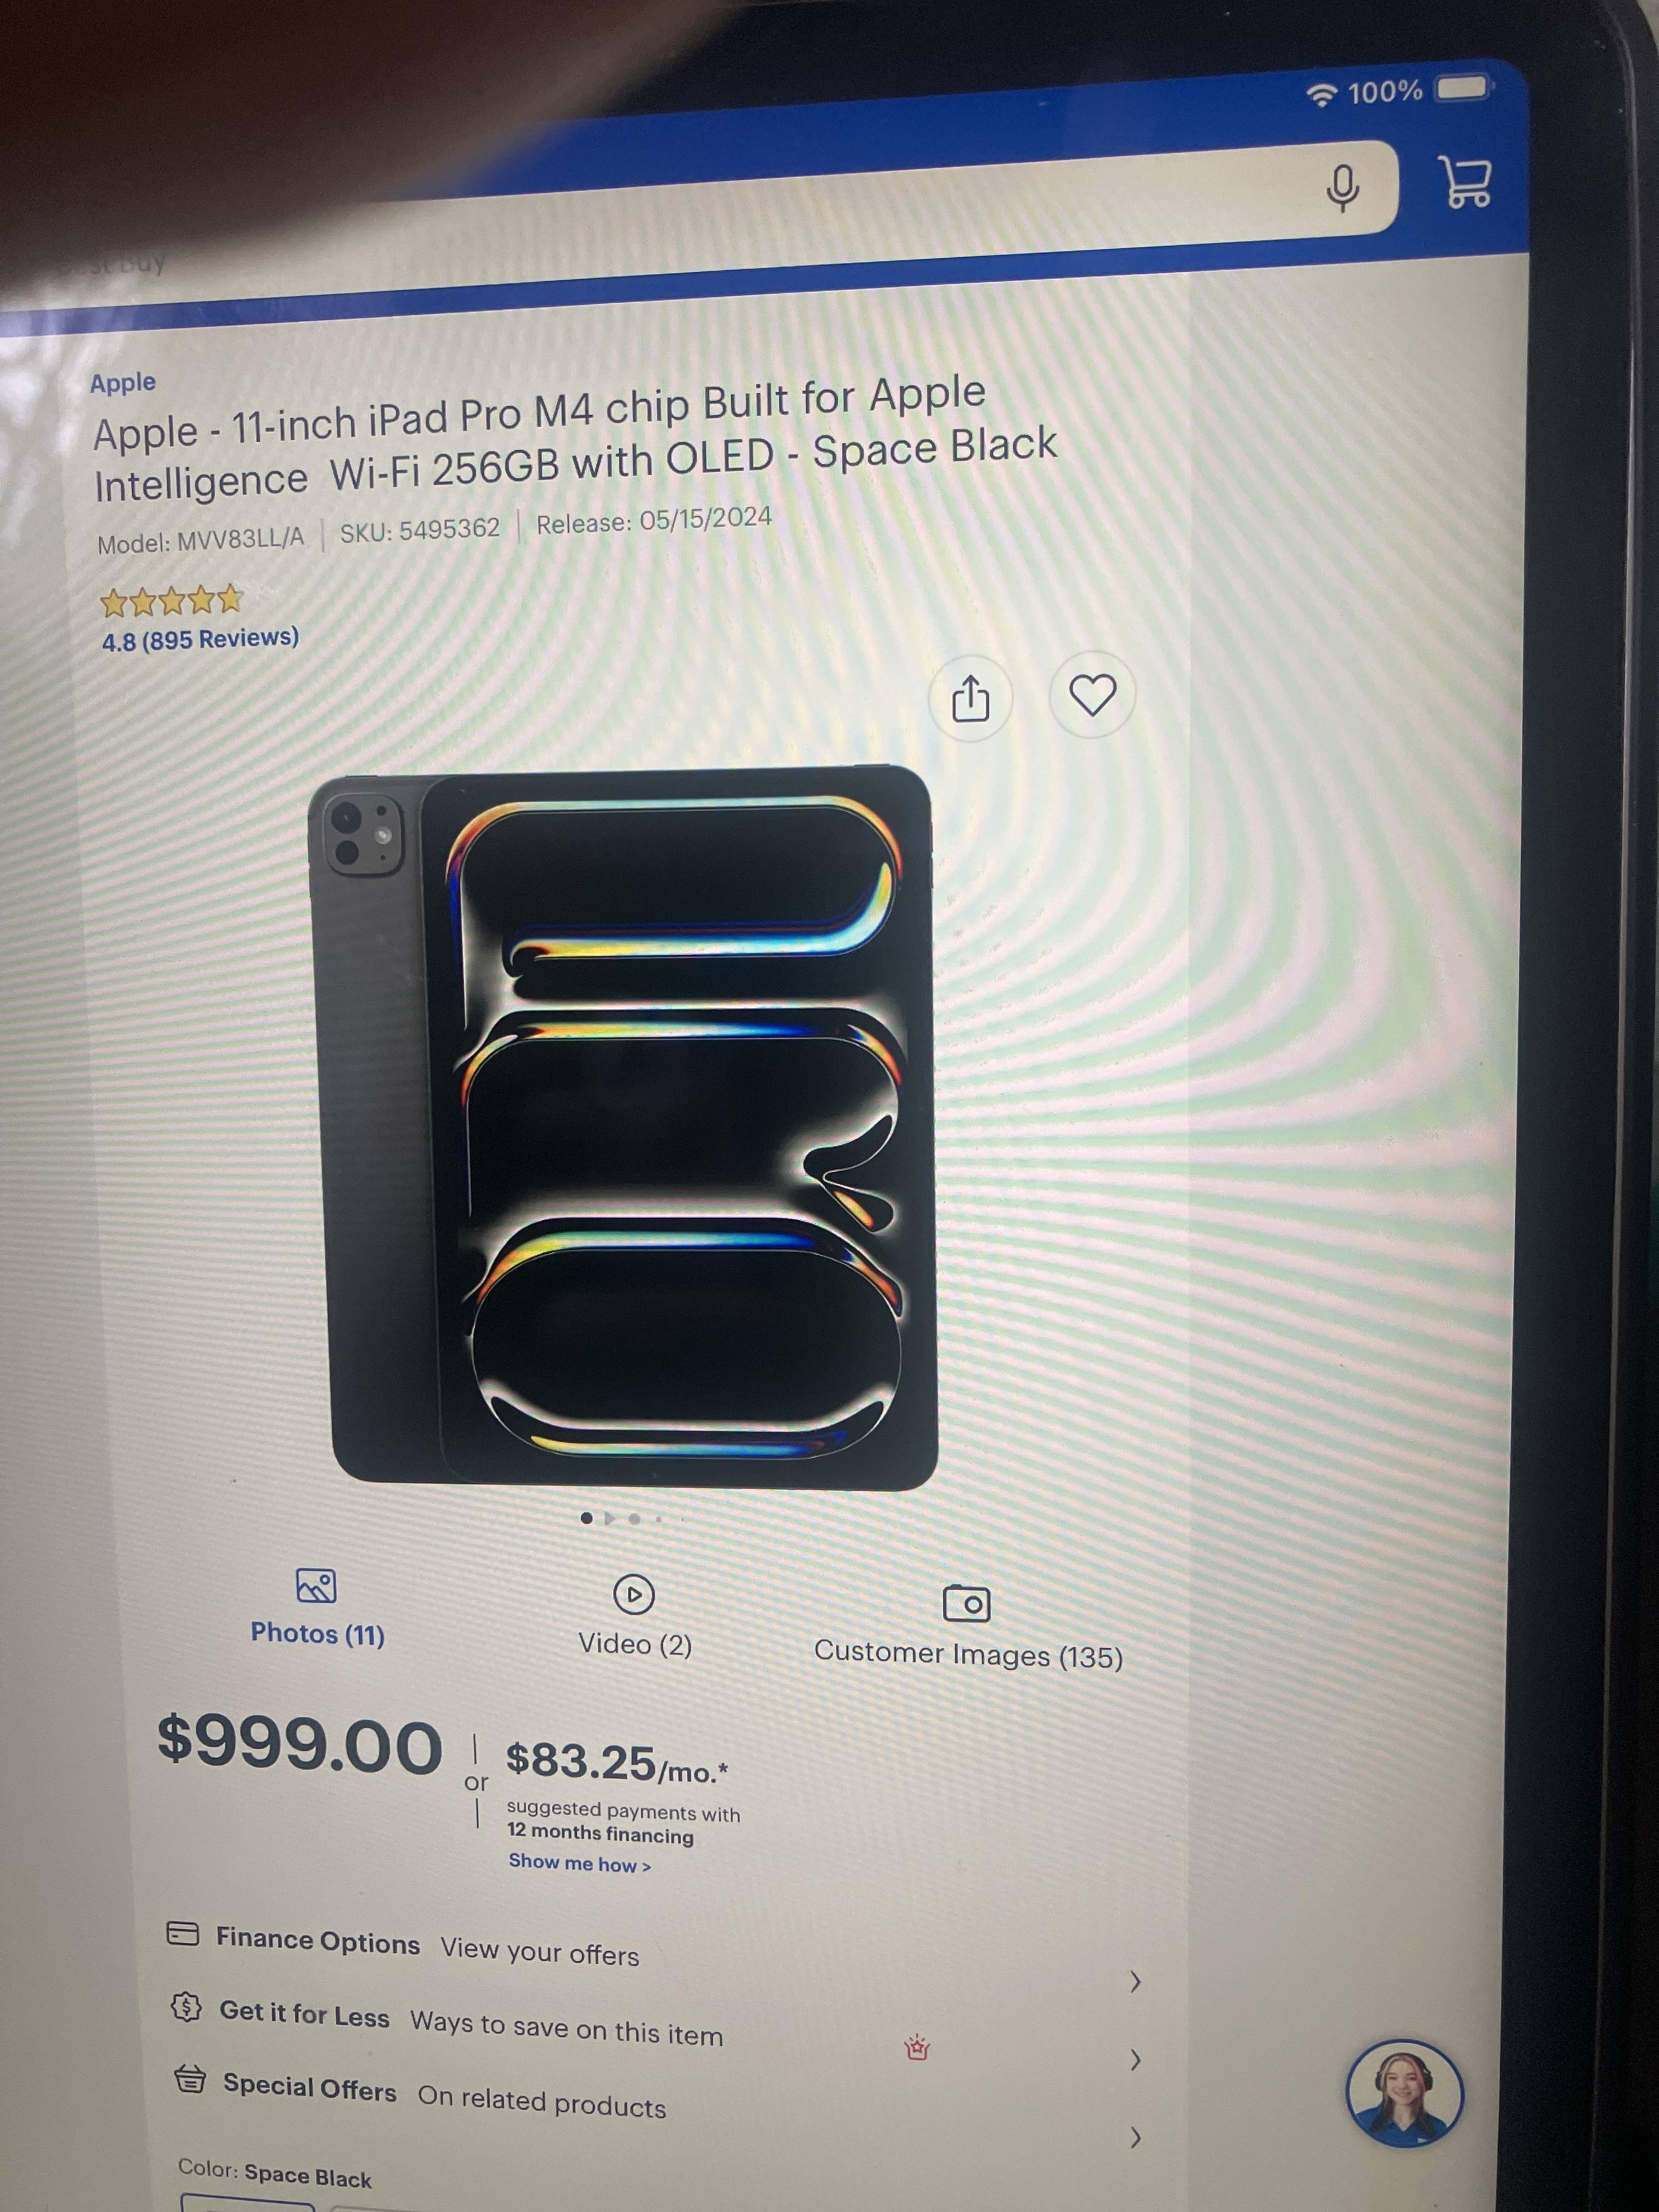Expand the Finance Options row chevron
Viewport: 1659px width, 2212px height.
coord(1135,1982)
